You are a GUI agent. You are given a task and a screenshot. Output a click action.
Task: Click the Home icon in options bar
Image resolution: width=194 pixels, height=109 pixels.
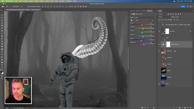(3, 6)
